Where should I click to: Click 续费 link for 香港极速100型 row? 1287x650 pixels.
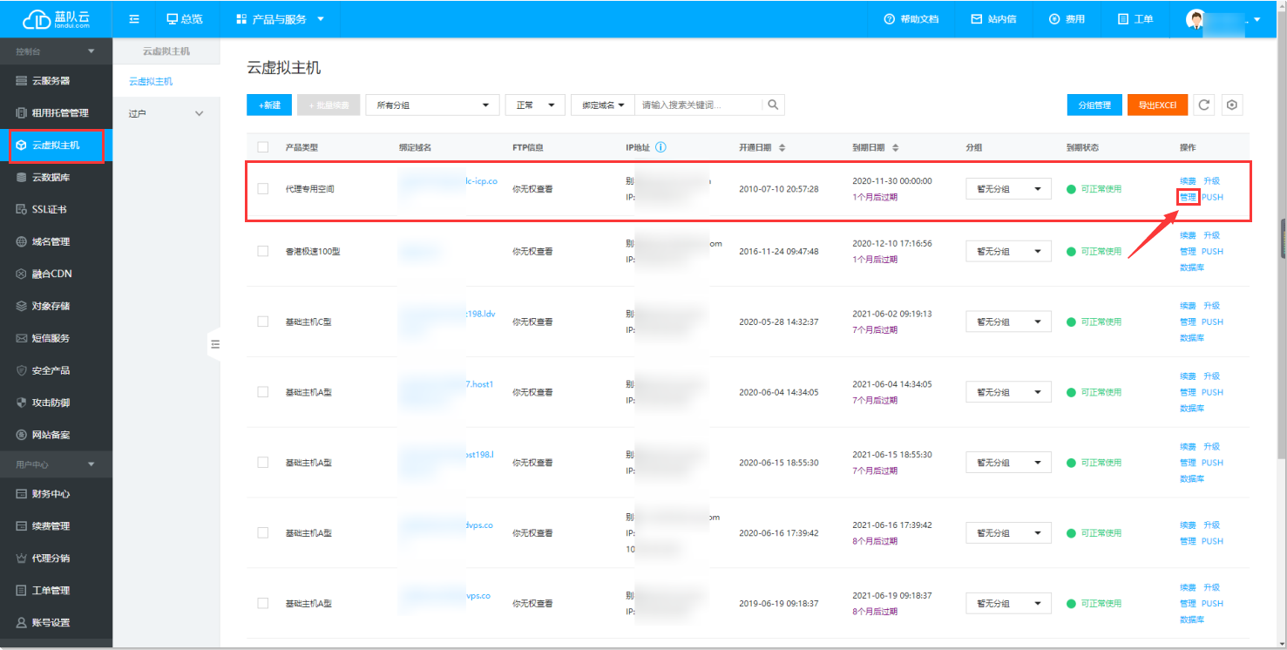tap(1188, 235)
